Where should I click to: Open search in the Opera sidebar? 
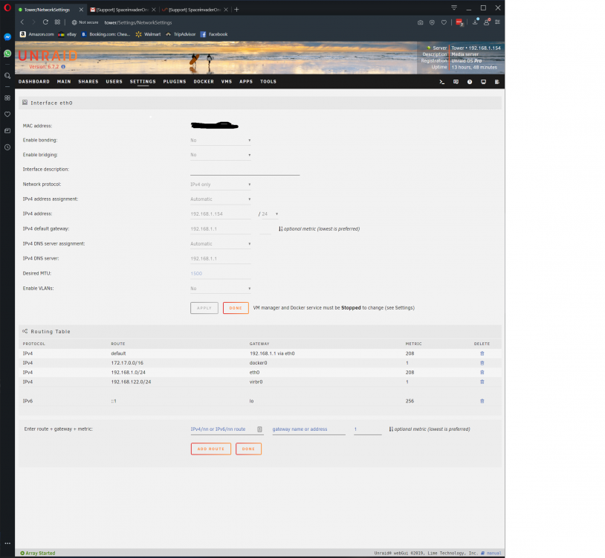coord(7,76)
